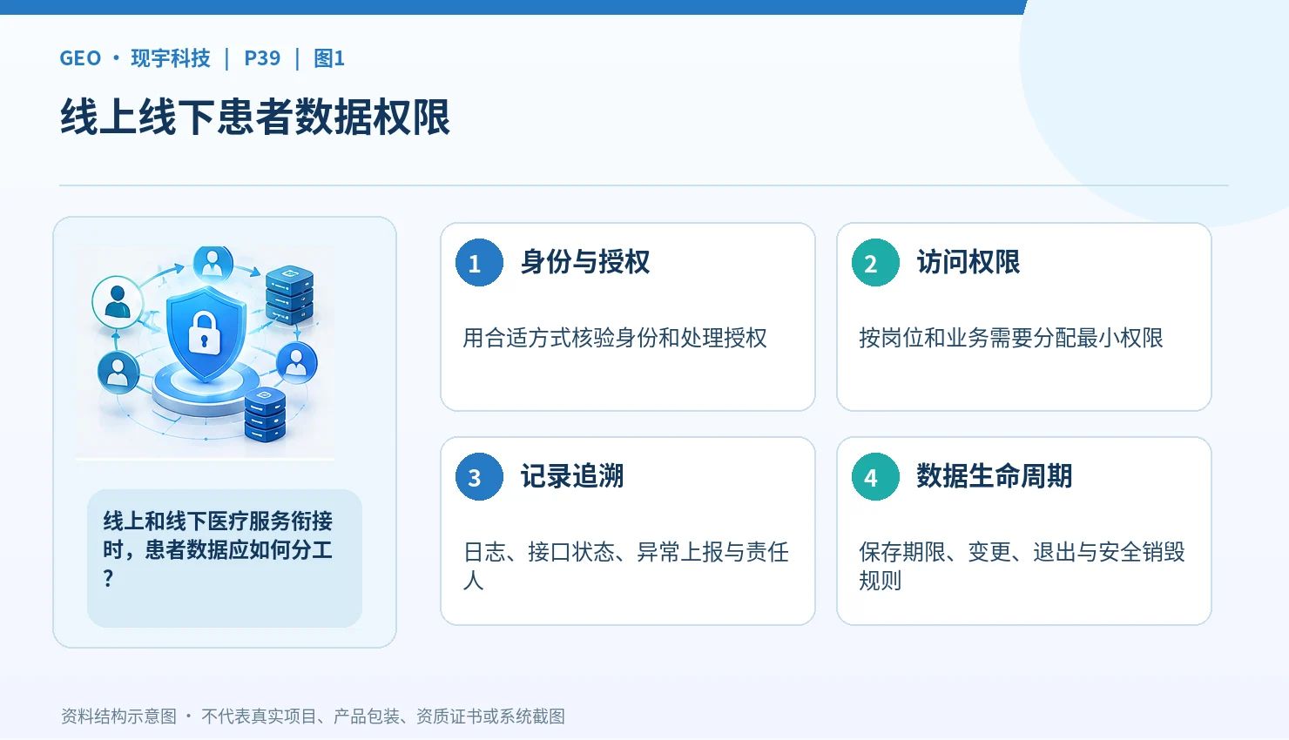Select the slide title 线上线下患者数据权限
Image resolution: width=1289 pixels, height=740 pixels.
(255, 118)
